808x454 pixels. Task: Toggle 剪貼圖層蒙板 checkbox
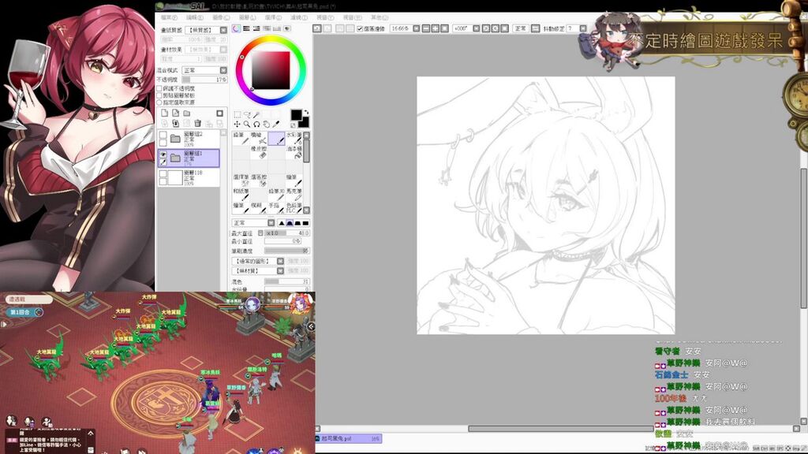click(x=159, y=95)
